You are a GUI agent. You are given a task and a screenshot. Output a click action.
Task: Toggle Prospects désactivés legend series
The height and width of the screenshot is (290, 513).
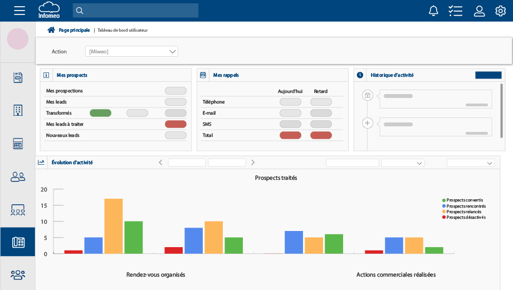coord(465,217)
